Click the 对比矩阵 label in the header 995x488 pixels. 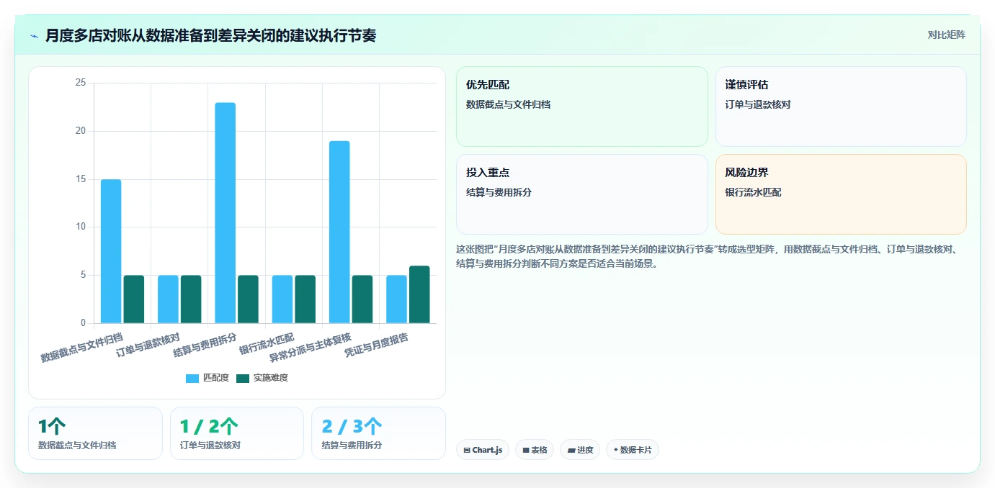[946, 35]
